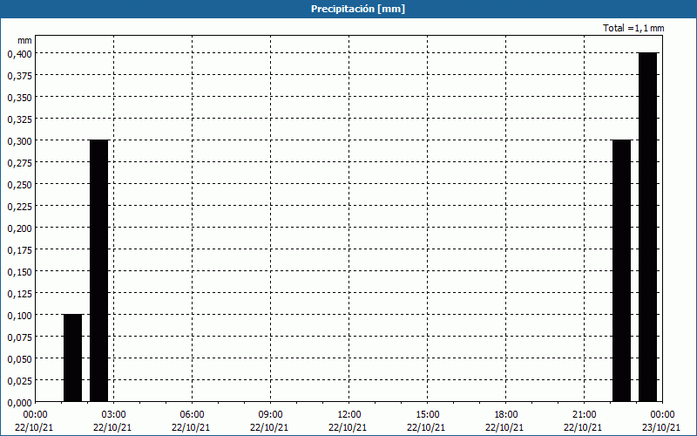The width and height of the screenshot is (697, 436).
Task: Select the Total =1,1 mm label
Action: pos(633,28)
